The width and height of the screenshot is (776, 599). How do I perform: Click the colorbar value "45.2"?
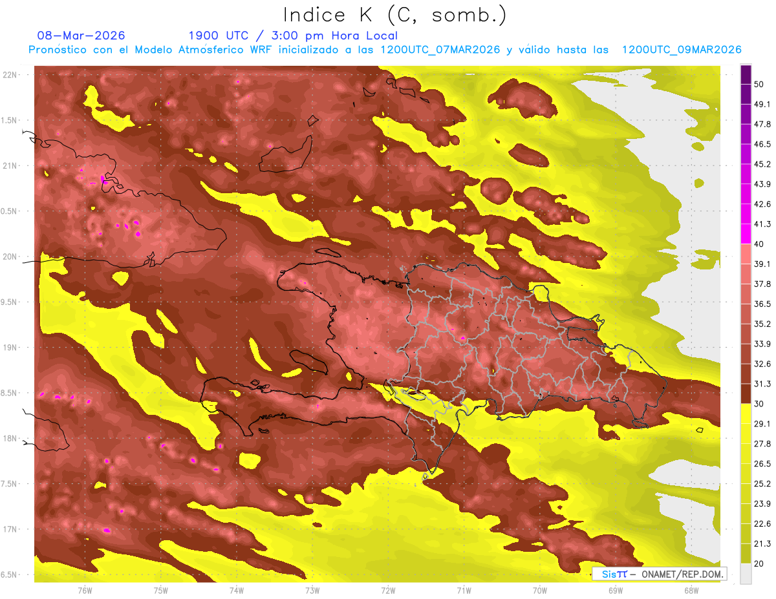pyautogui.click(x=762, y=164)
